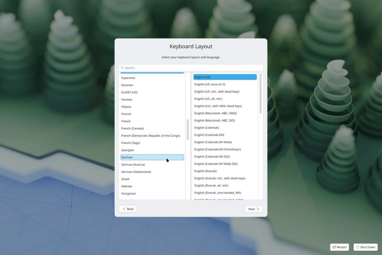Screen dimensions: 382x255
Task: Click the right chevron on the Next button
Action: pos(257,209)
